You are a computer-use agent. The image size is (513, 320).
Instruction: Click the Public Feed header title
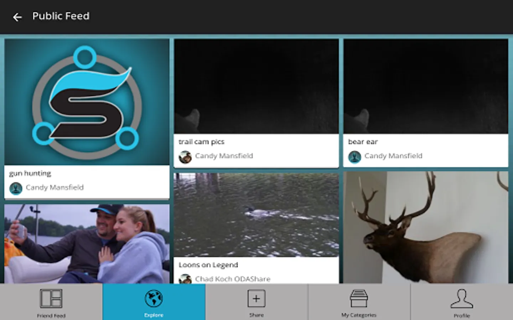coord(61,16)
